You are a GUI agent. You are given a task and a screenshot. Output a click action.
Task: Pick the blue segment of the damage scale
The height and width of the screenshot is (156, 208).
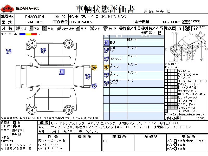(22, 34)
